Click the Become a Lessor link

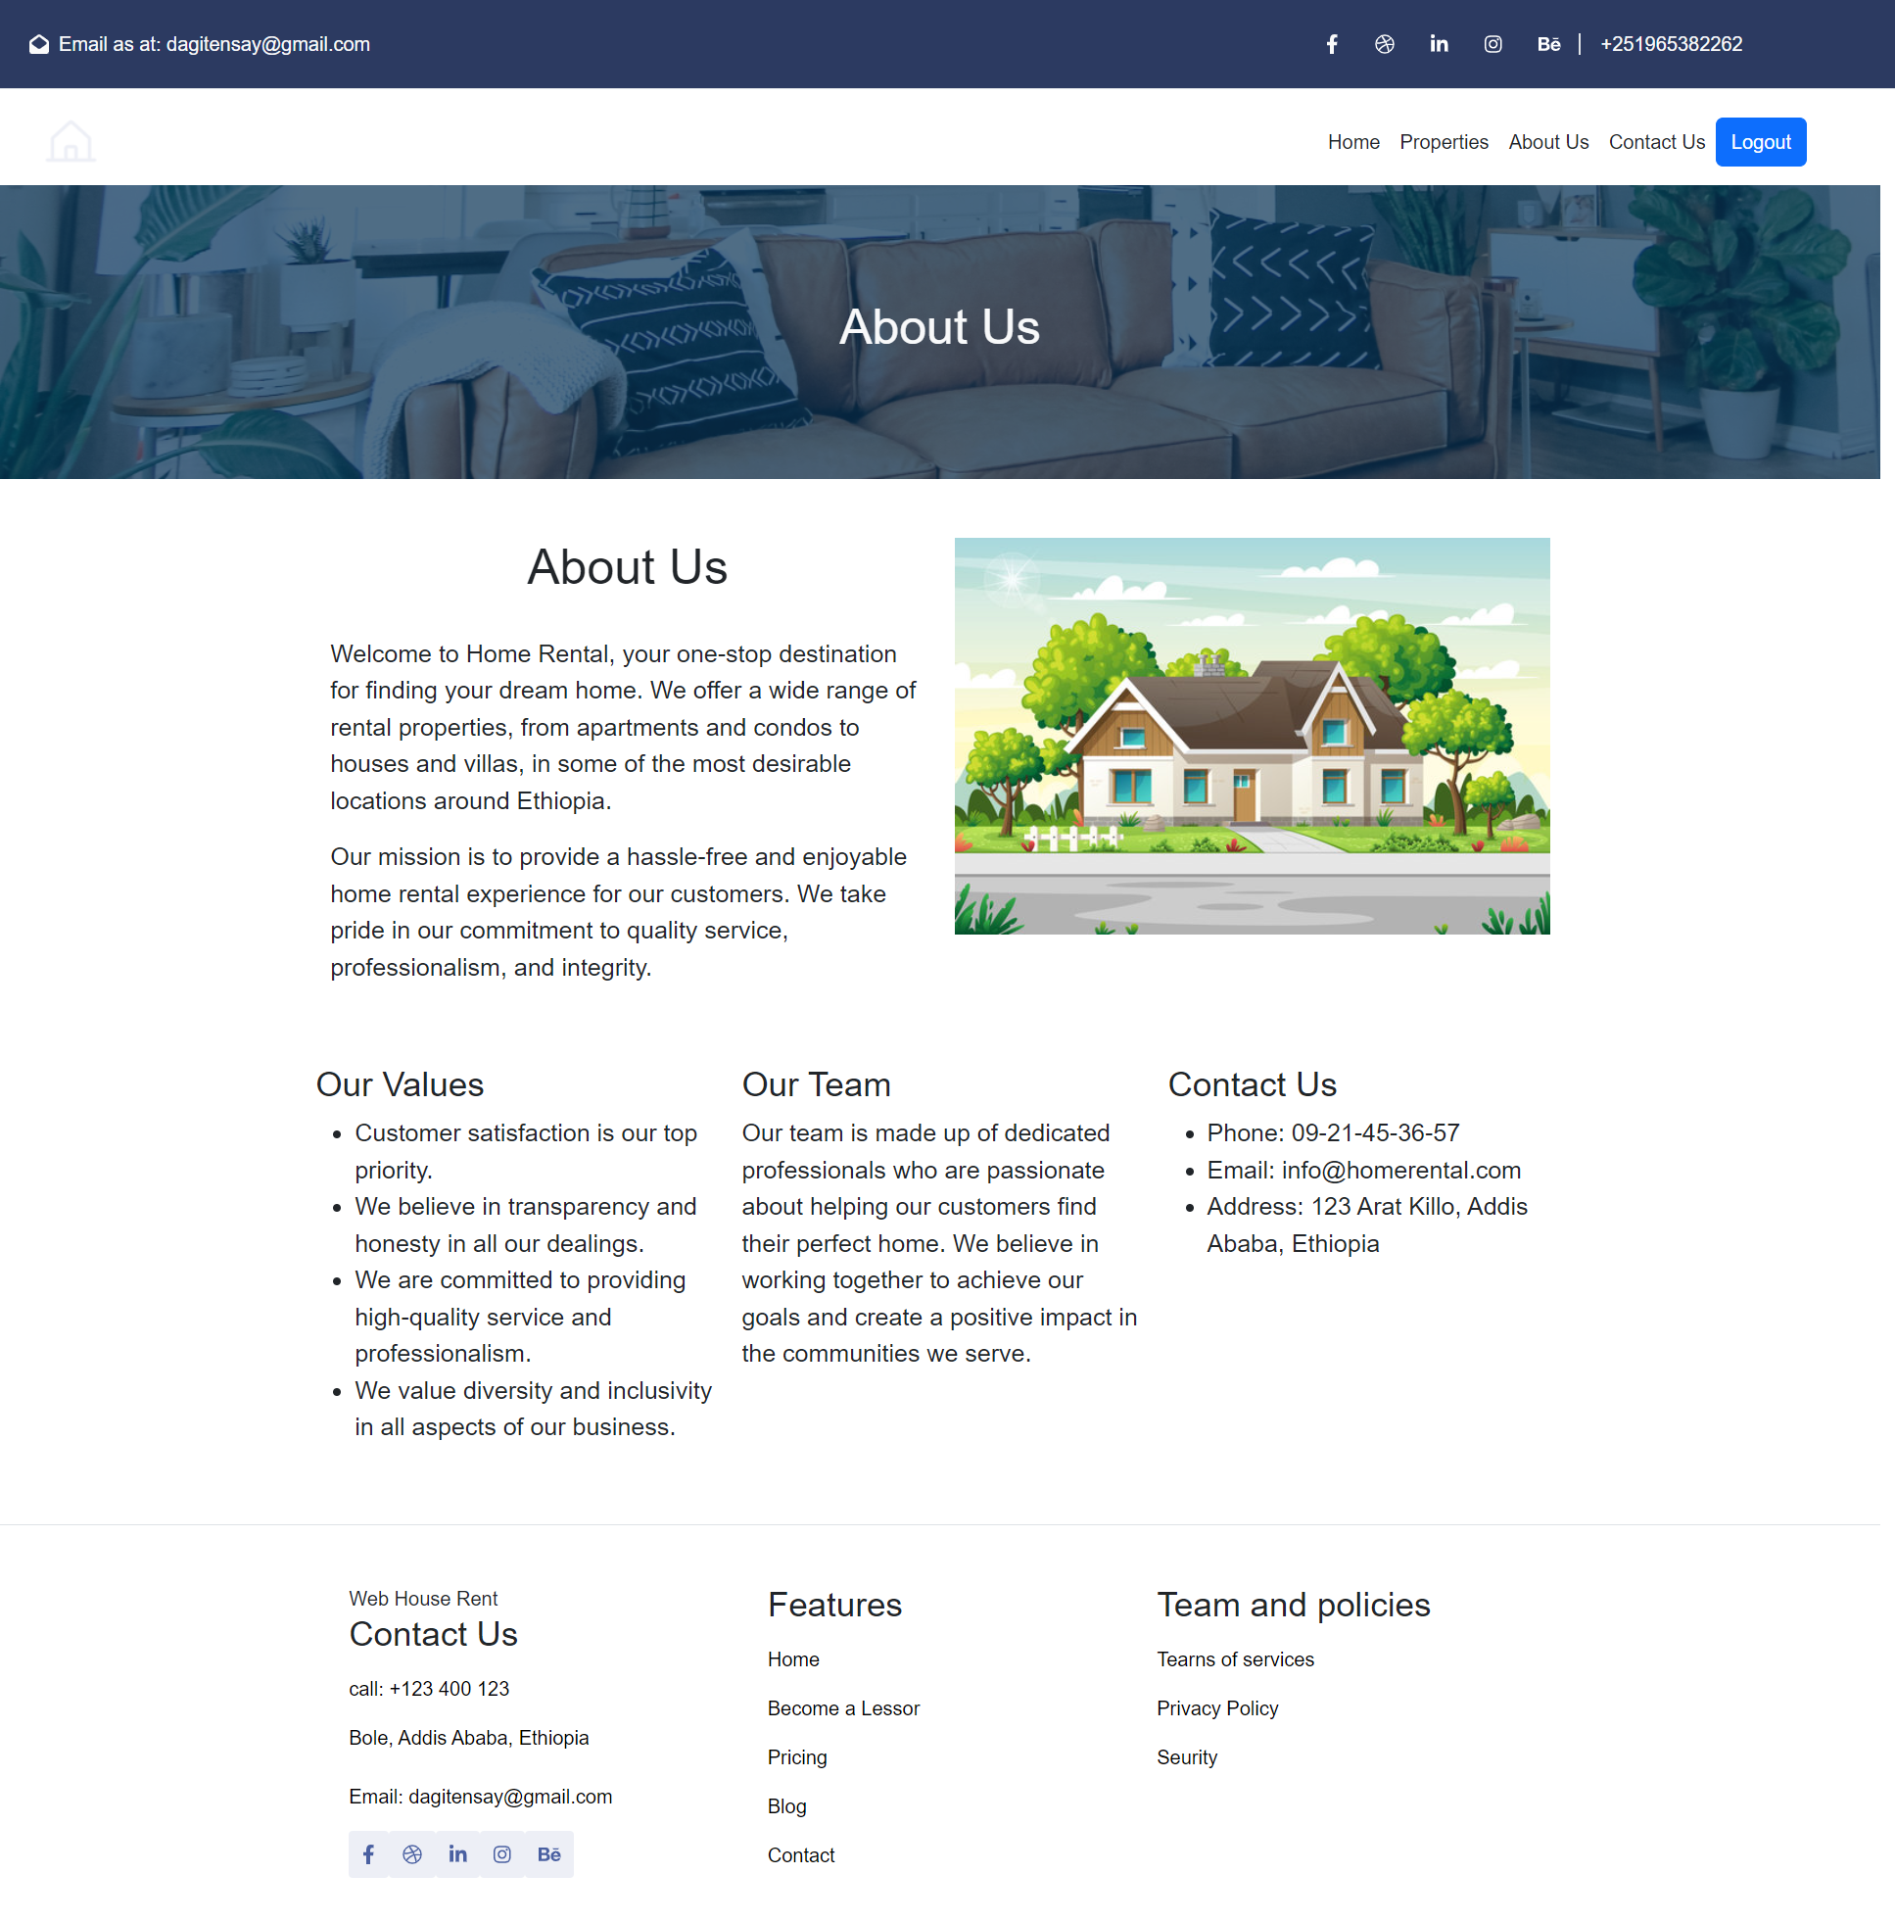click(x=843, y=1708)
